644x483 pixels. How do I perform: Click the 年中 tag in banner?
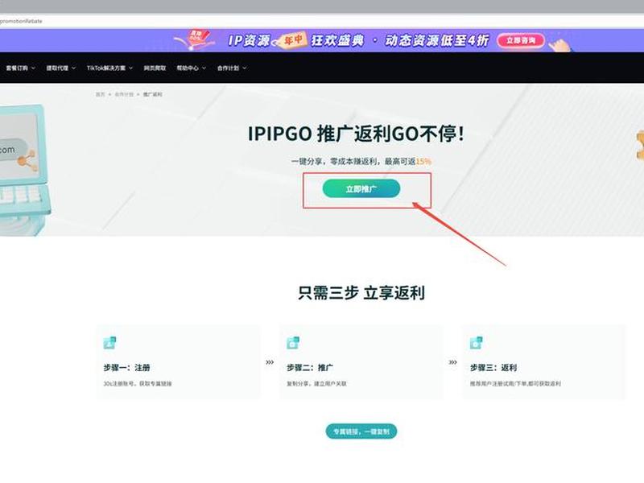293,40
